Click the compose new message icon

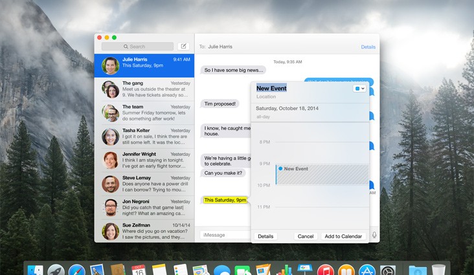[183, 47]
